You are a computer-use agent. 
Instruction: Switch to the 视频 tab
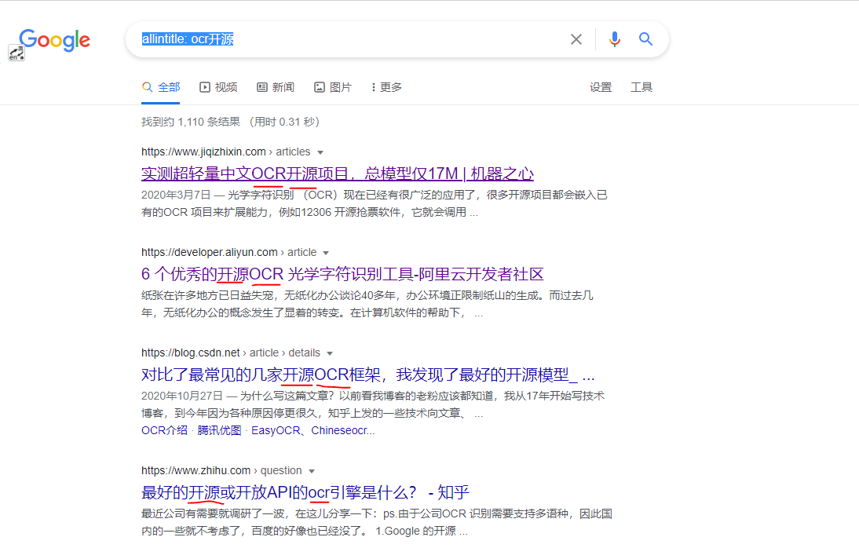point(218,87)
